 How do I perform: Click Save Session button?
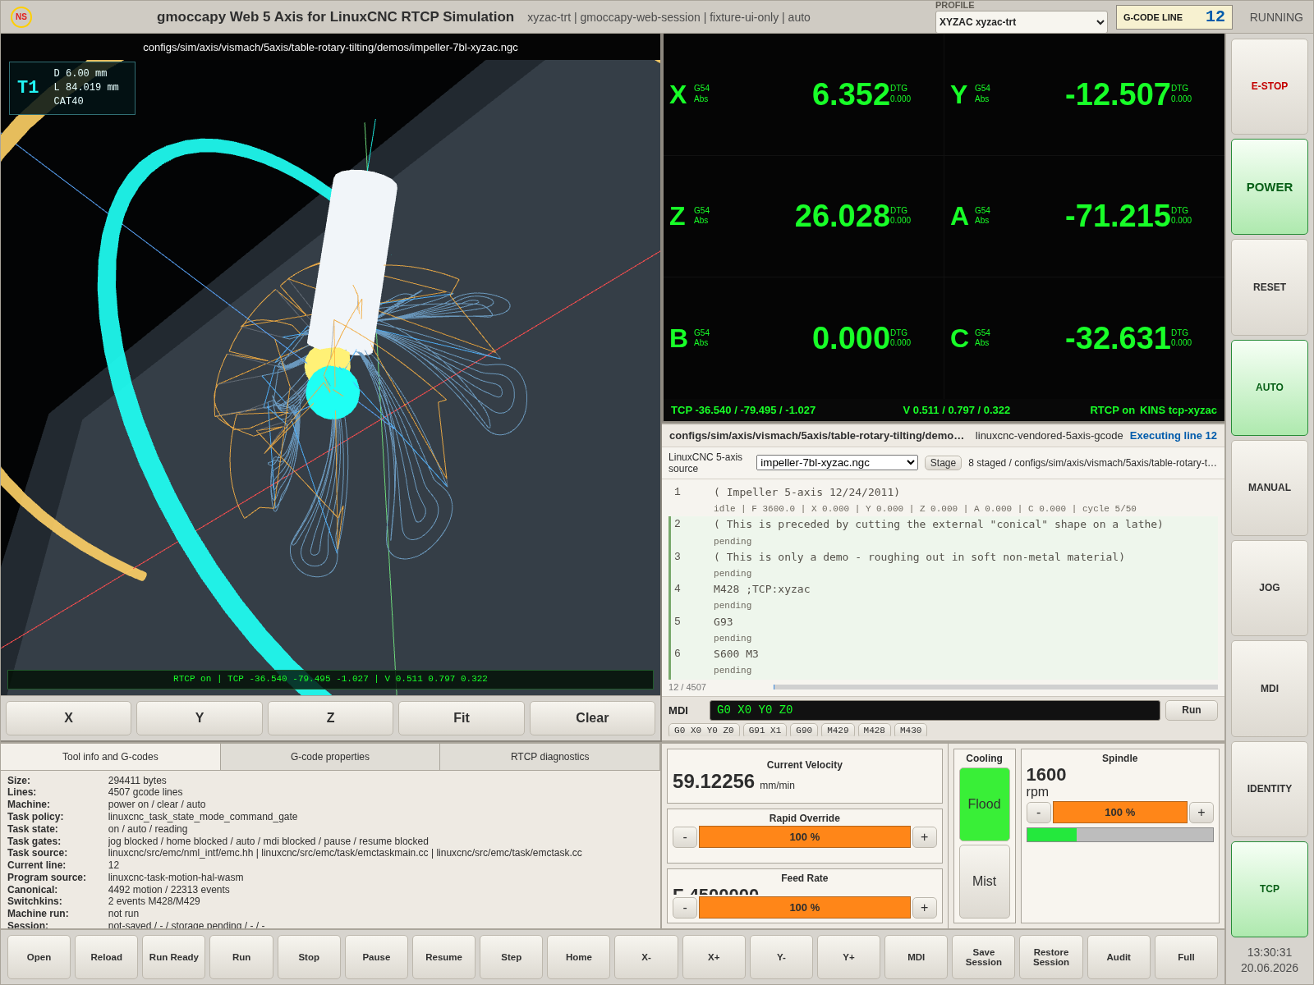[x=983, y=957]
